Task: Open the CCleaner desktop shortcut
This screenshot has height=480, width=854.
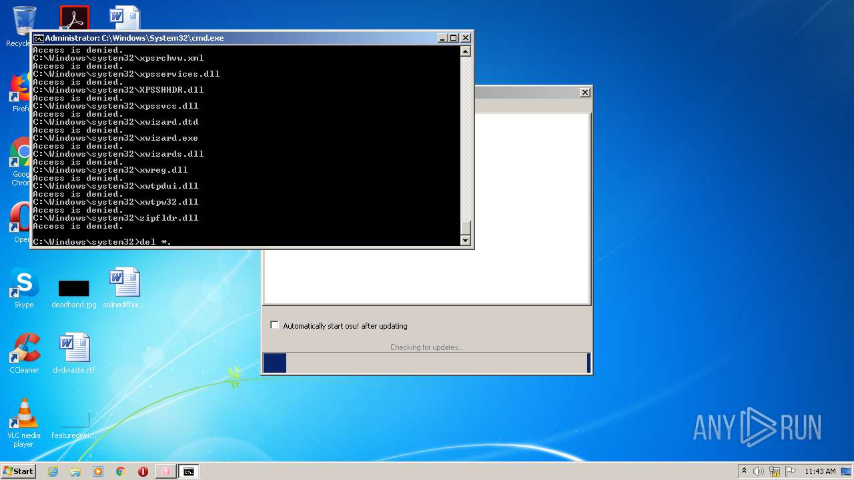Action: coord(24,353)
